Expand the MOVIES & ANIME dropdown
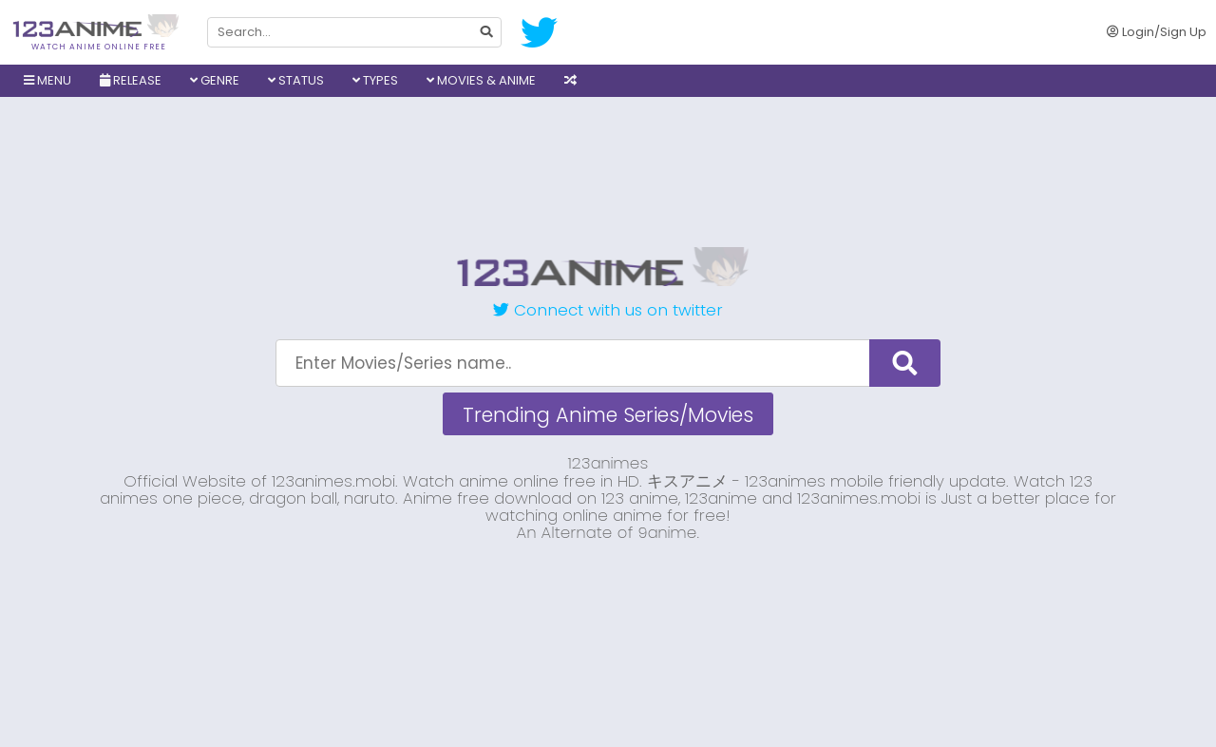Viewport: 1216px width, 747px height. point(481,81)
